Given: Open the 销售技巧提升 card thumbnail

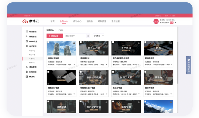Looking at the screenshot, I should pos(94,78).
